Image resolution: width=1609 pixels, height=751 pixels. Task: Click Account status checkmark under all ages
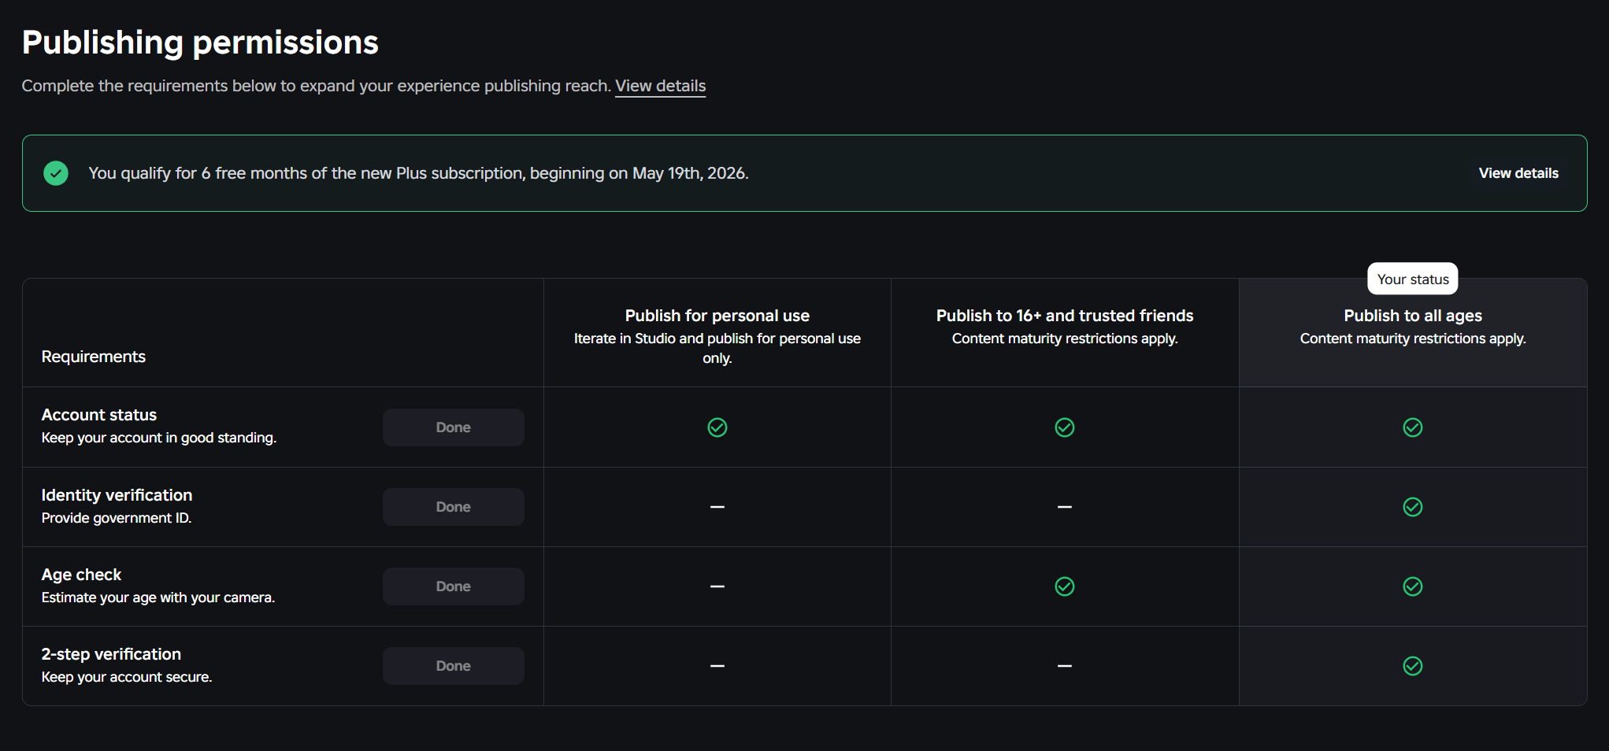pyautogui.click(x=1413, y=427)
